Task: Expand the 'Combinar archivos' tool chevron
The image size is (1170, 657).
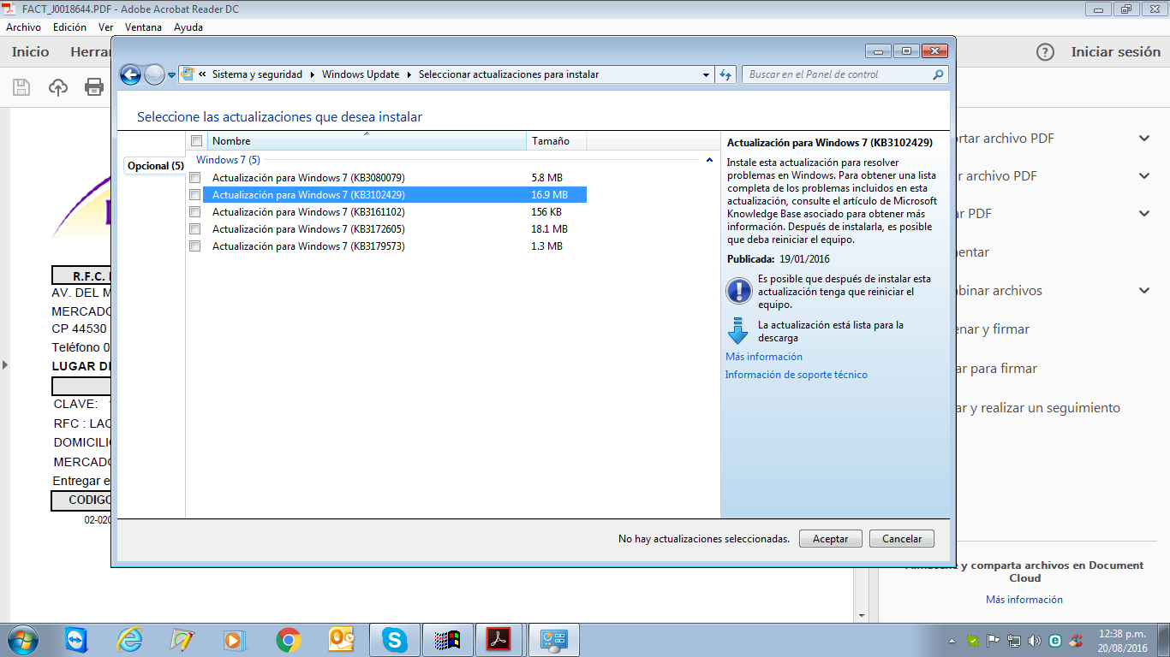Action: pos(1144,290)
